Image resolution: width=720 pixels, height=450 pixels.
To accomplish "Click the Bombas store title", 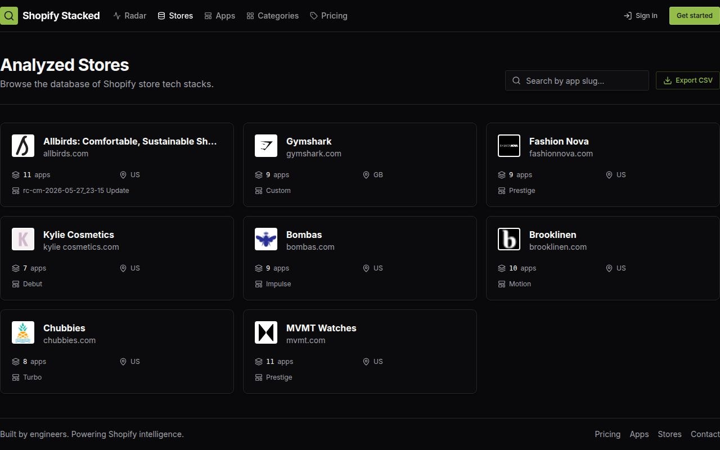I will (x=304, y=235).
